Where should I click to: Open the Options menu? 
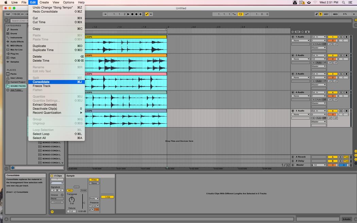69,2
